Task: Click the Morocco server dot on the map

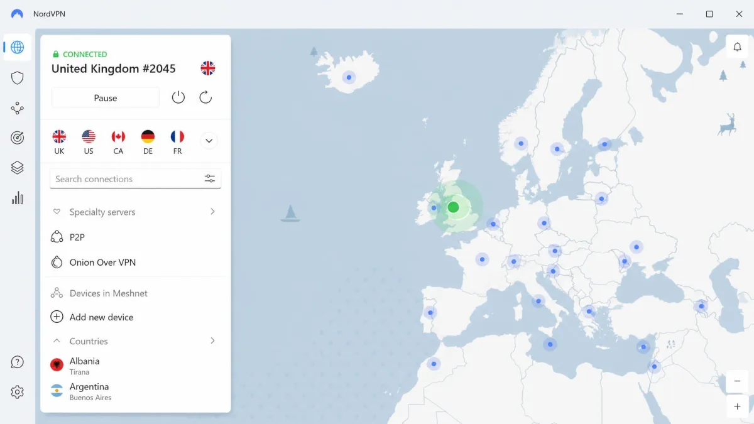Action: (x=434, y=363)
